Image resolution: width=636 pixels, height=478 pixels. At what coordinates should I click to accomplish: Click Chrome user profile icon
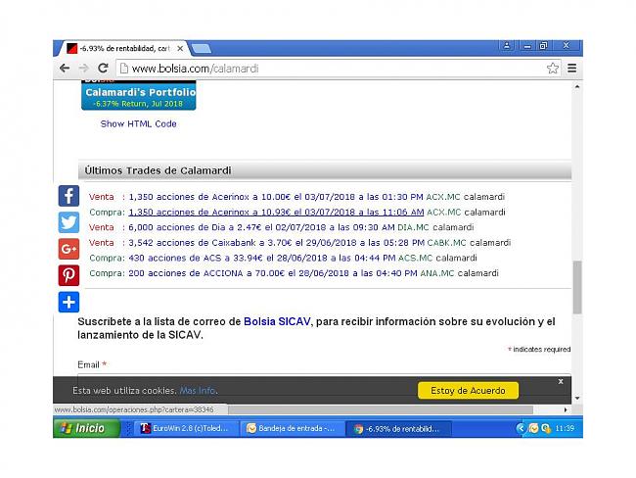(507, 45)
